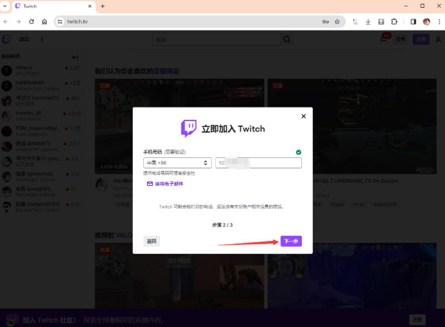Open the live stream thumbnail right of dialog
The image size is (445, 327).
point(352,126)
